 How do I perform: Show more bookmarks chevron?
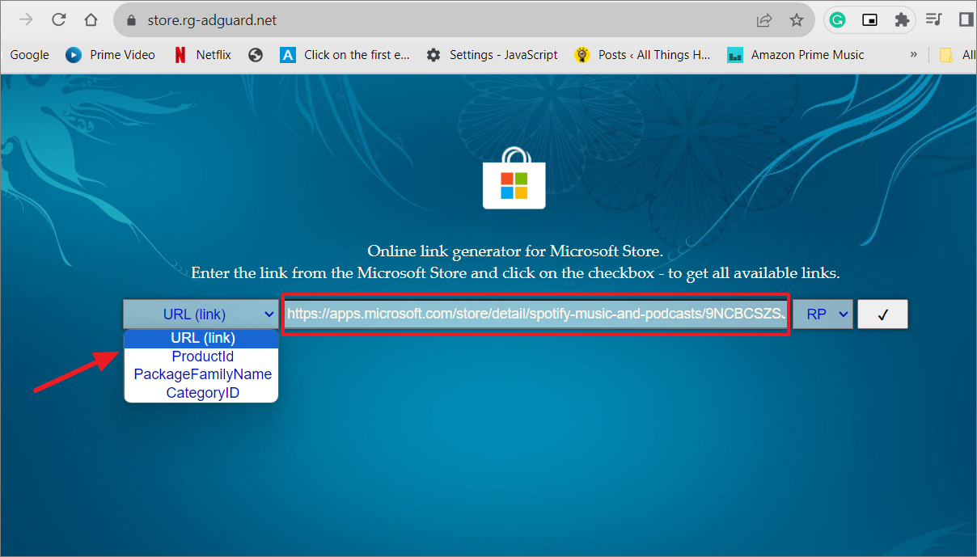click(914, 55)
